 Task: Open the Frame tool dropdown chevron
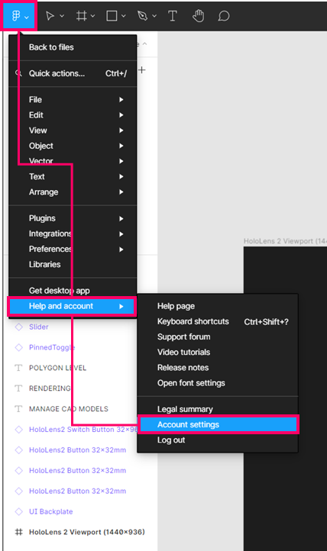click(92, 16)
